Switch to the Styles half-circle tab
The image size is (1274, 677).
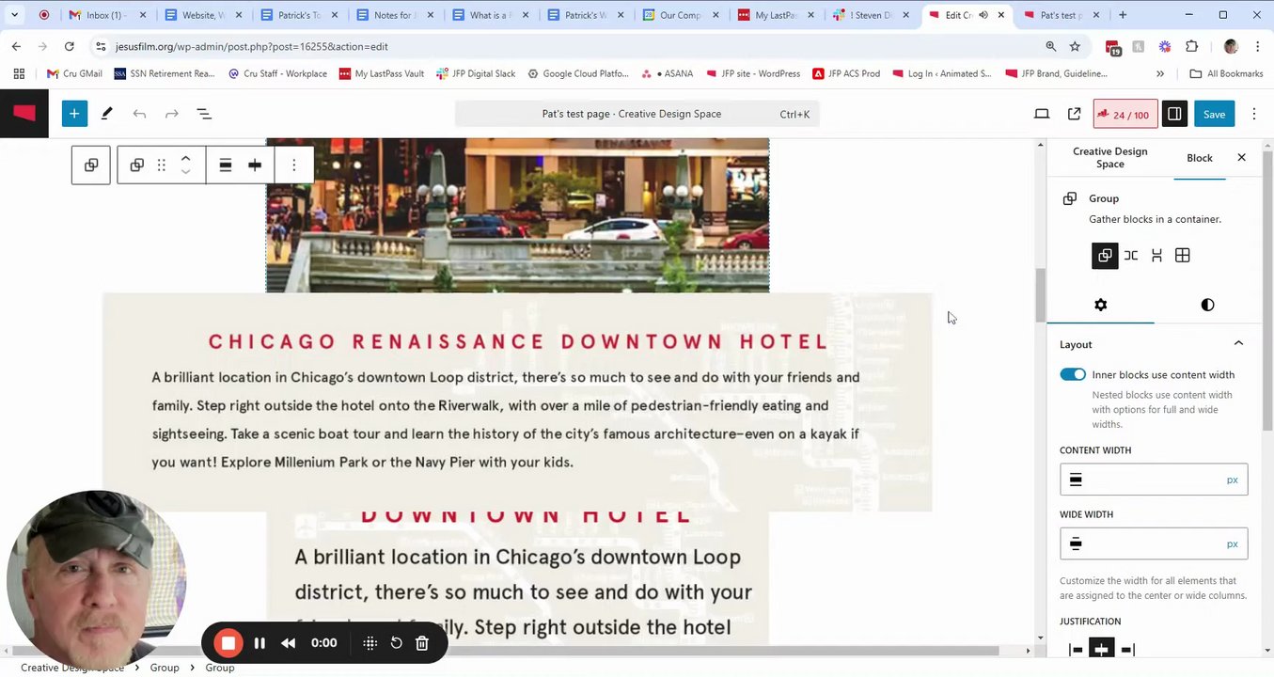tap(1207, 305)
